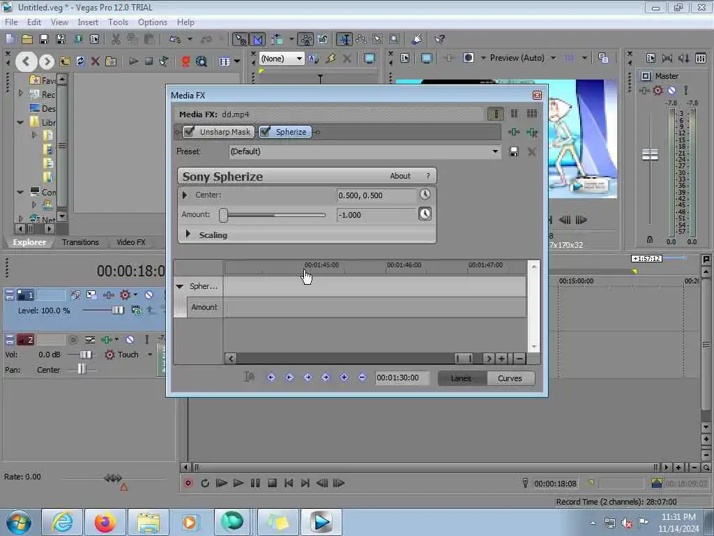Open the Tools menu
This screenshot has height=536, width=714.
(x=118, y=22)
